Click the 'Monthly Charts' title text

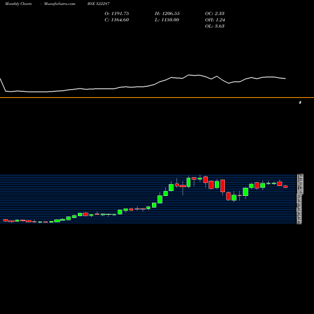click(18, 4)
